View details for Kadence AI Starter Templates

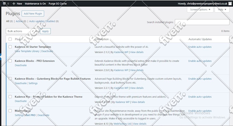click(137, 52)
